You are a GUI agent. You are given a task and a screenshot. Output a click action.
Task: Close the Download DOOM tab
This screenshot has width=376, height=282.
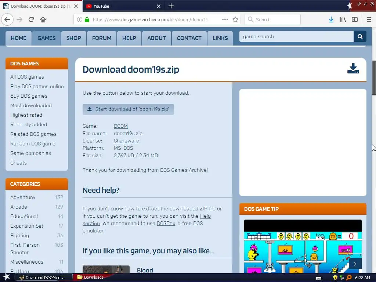coord(76,6)
